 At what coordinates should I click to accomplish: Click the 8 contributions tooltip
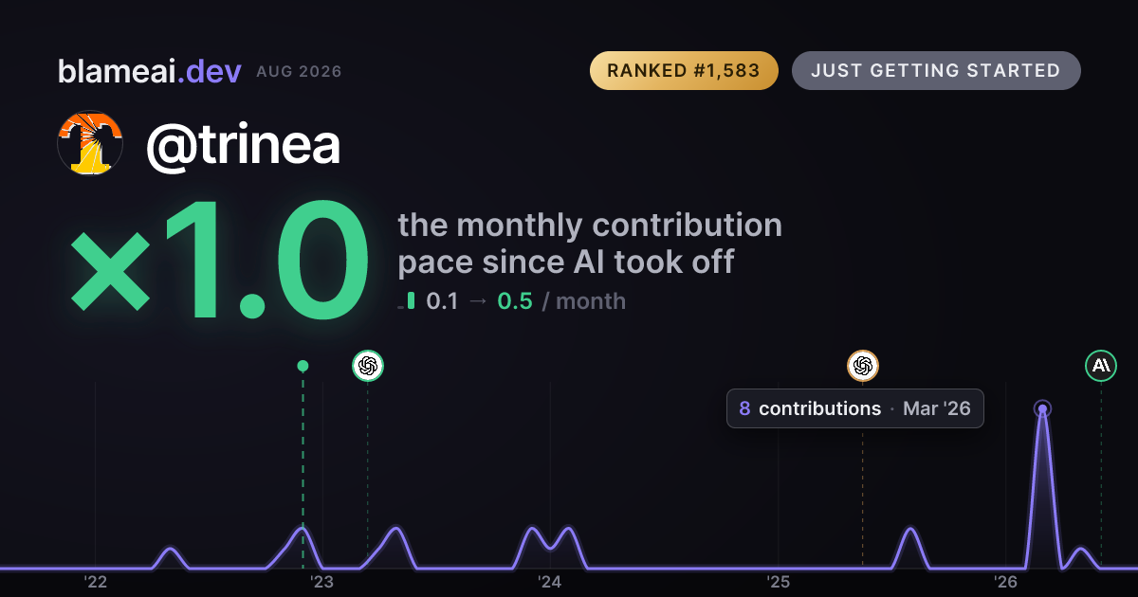[854, 408]
